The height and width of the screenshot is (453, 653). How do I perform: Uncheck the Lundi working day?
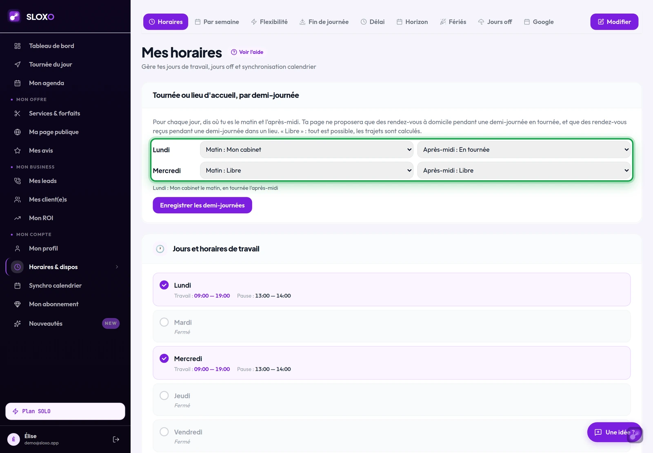coord(164,285)
